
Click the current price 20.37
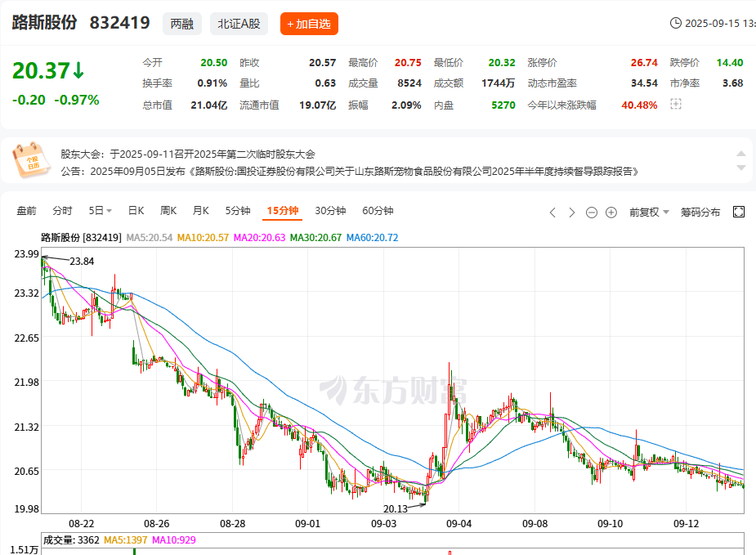click(42, 71)
